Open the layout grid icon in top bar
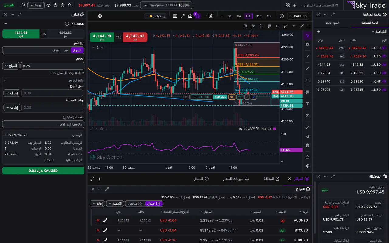Screen dimensions: 389x243 tap(287, 5)
